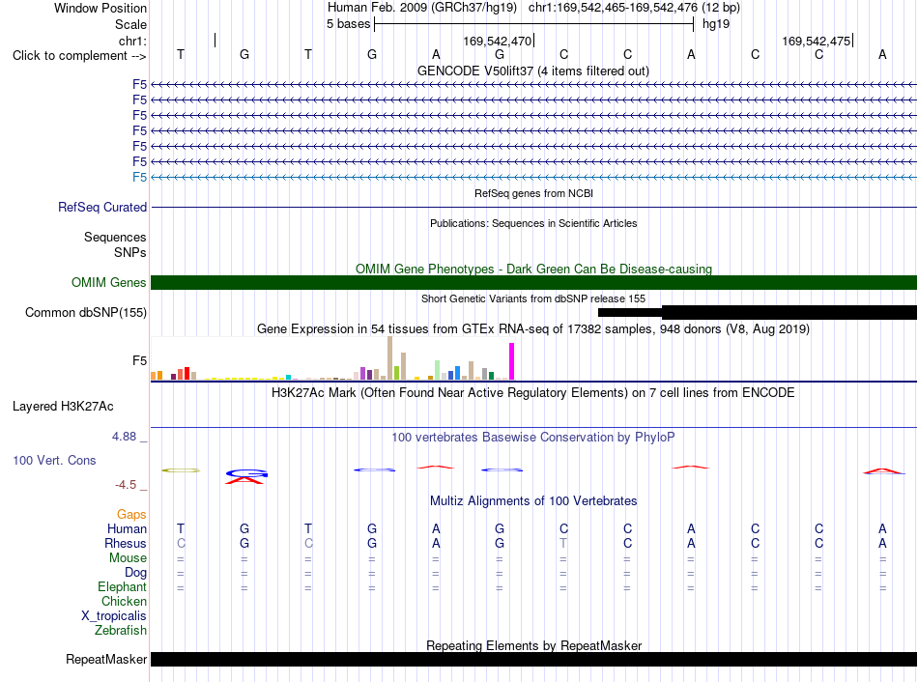Click the dark green OMIM gene bar
Image resolution: width=918 pixels, height=682 pixels.
(533, 283)
